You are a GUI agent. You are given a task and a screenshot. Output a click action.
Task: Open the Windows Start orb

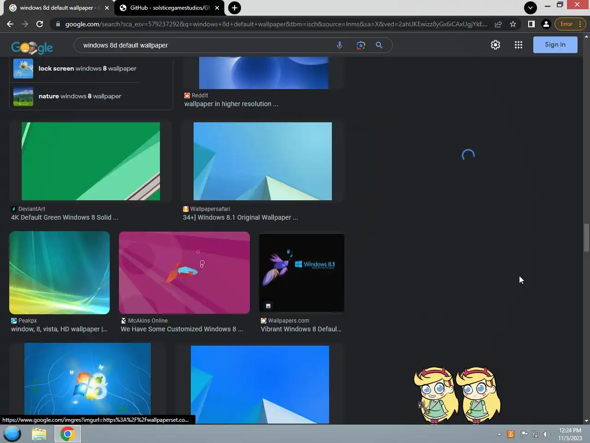pos(12,434)
